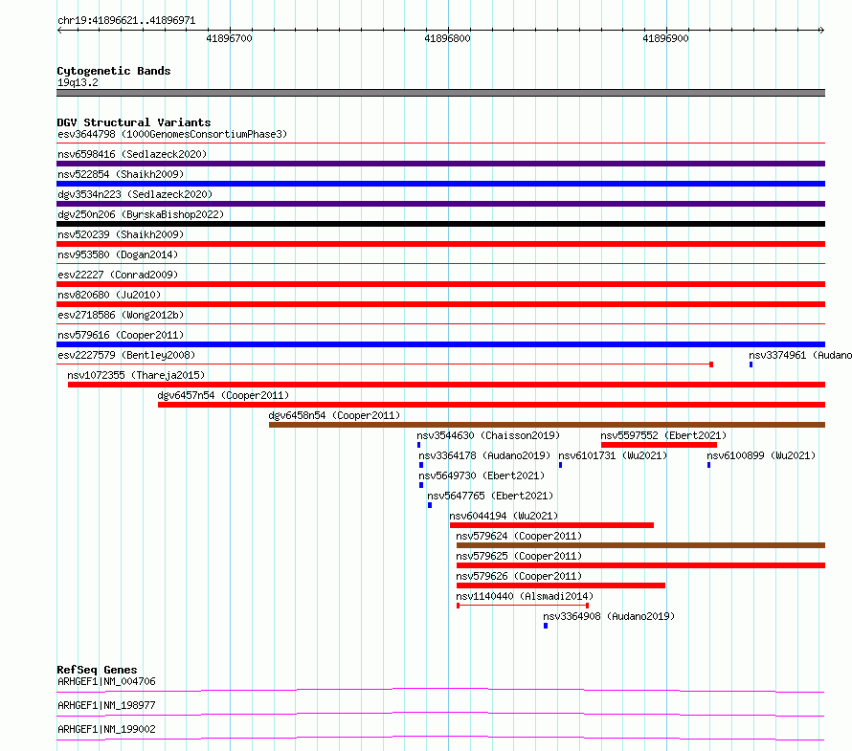
Task: Select nsv6100899 (Wu2021) label
Action: [x=761, y=455]
